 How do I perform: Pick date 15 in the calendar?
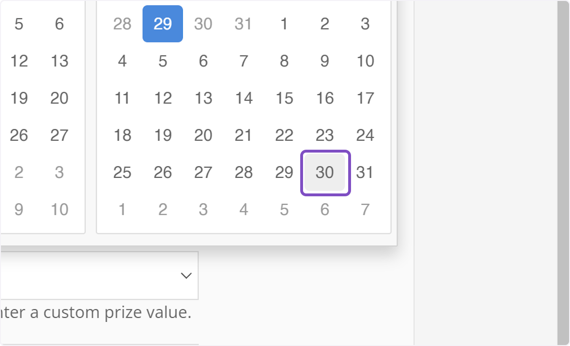click(x=284, y=98)
